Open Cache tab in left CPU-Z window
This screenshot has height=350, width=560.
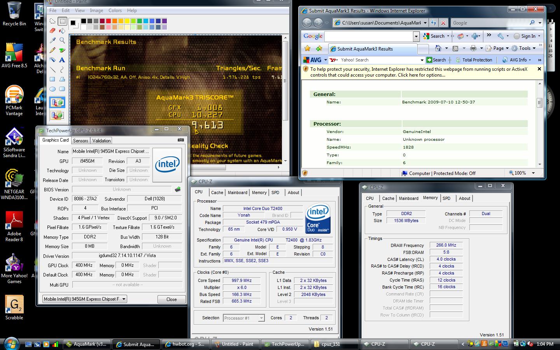pos(217,192)
